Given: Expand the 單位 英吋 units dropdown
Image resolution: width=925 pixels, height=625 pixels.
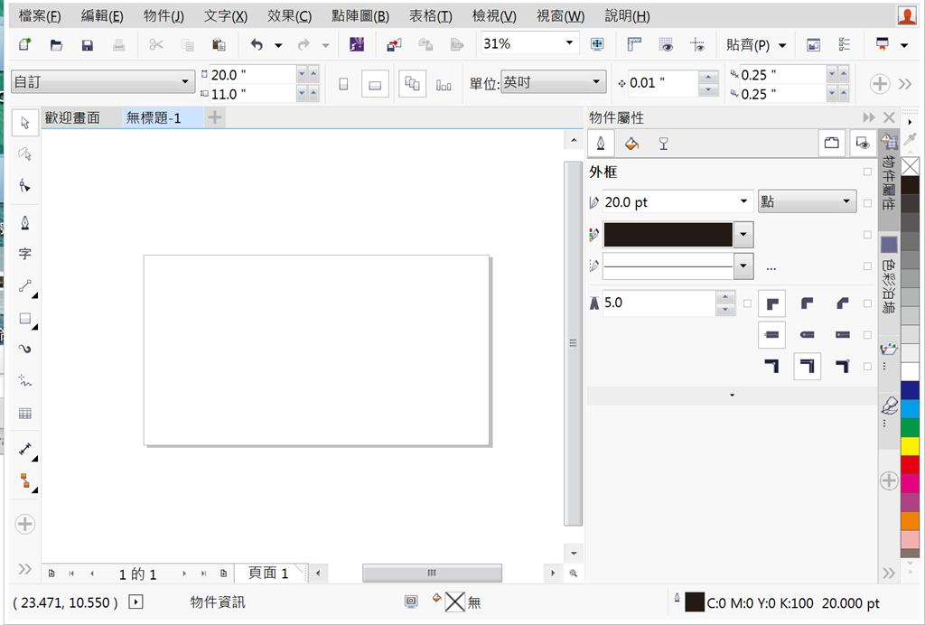Looking at the screenshot, I should tap(596, 82).
